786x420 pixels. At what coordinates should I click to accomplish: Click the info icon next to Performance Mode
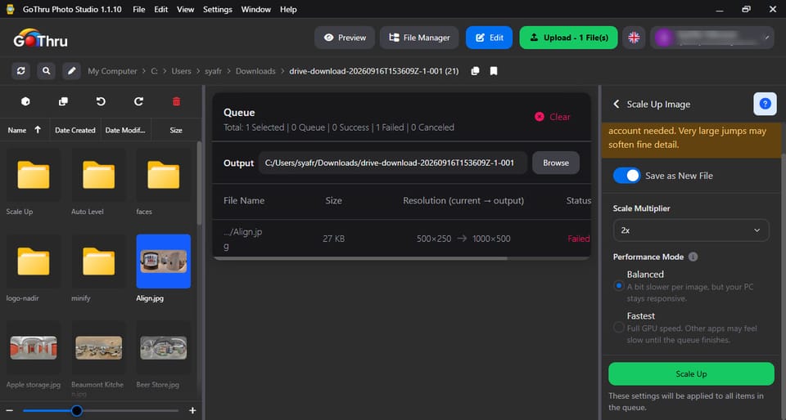tap(693, 257)
